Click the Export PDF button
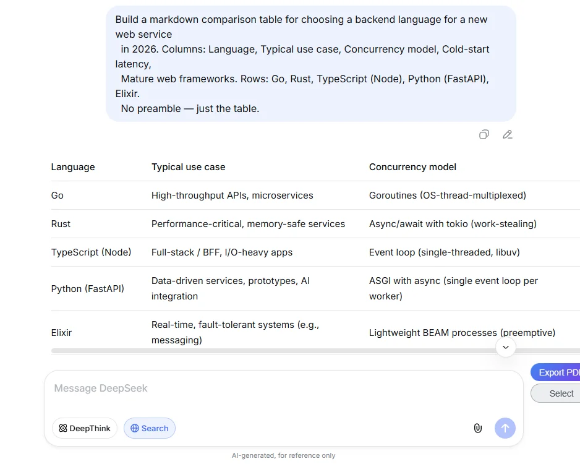 556,372
